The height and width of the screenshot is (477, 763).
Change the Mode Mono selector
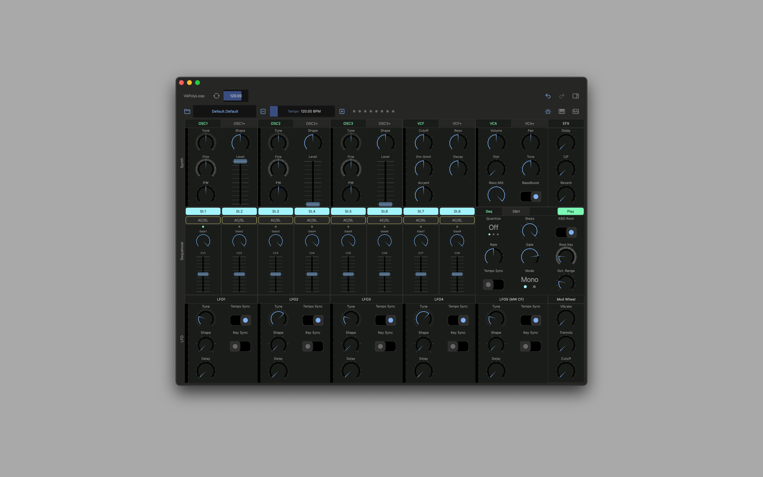coord(529,281)
